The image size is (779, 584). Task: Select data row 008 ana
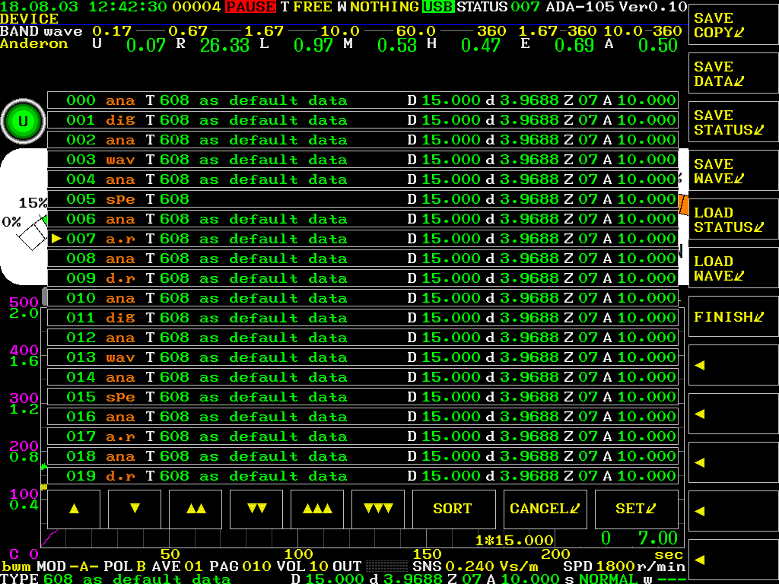(363, 259)
